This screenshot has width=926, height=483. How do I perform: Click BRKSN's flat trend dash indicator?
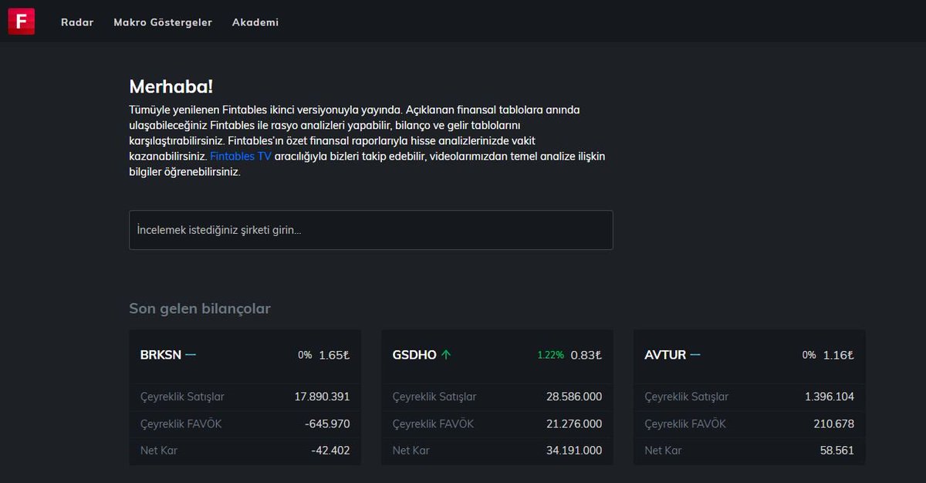(x=189, y=355)
